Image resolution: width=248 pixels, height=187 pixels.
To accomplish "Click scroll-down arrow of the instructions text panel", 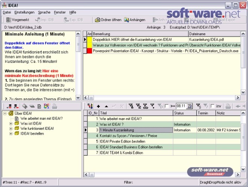I will click(78, 97).
